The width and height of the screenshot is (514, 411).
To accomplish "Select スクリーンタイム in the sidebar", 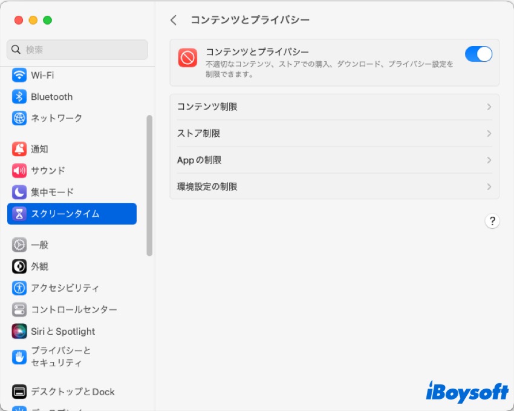I will 71,214.
